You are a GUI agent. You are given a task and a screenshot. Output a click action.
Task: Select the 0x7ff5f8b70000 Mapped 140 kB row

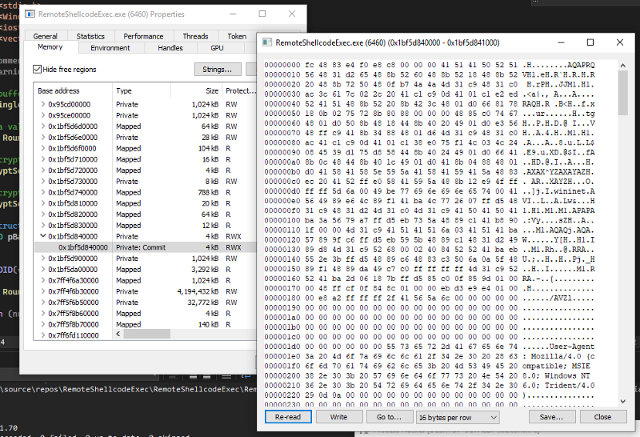[x=146, y=325]
